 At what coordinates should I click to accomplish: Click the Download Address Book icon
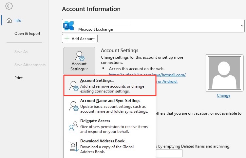74,147
